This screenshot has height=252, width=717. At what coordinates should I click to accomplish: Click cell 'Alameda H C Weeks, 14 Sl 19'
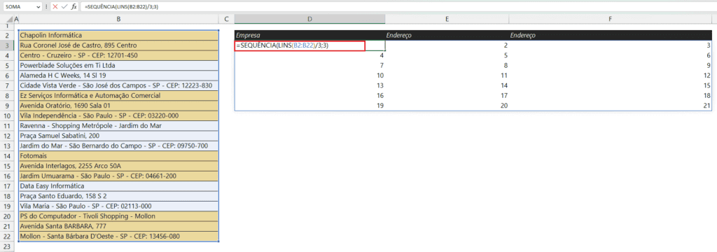118,76
